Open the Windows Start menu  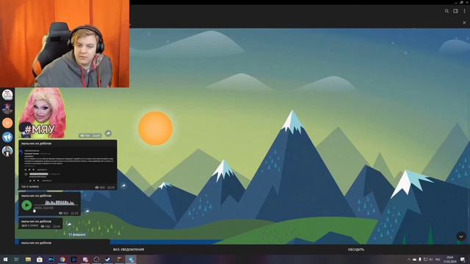5,260
